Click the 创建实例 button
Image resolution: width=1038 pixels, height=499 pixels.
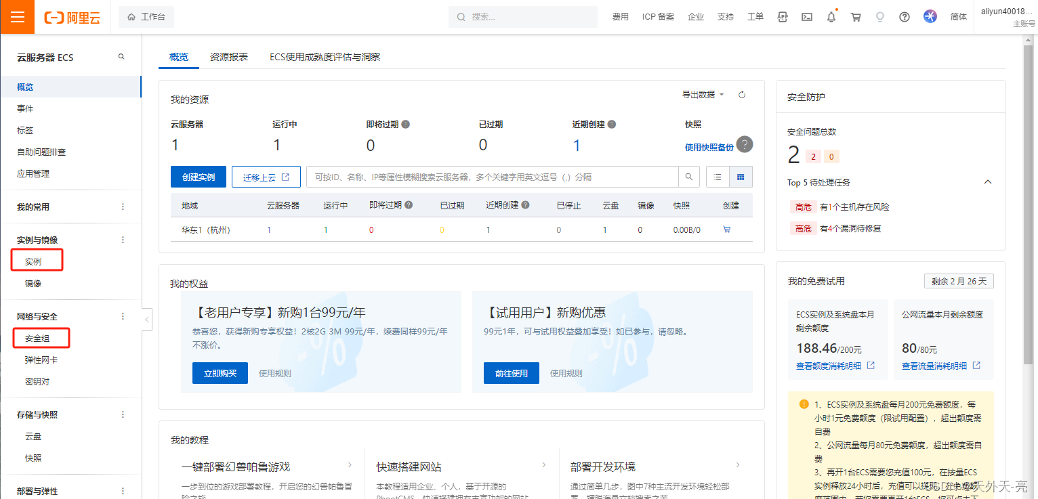coord(199,177)
